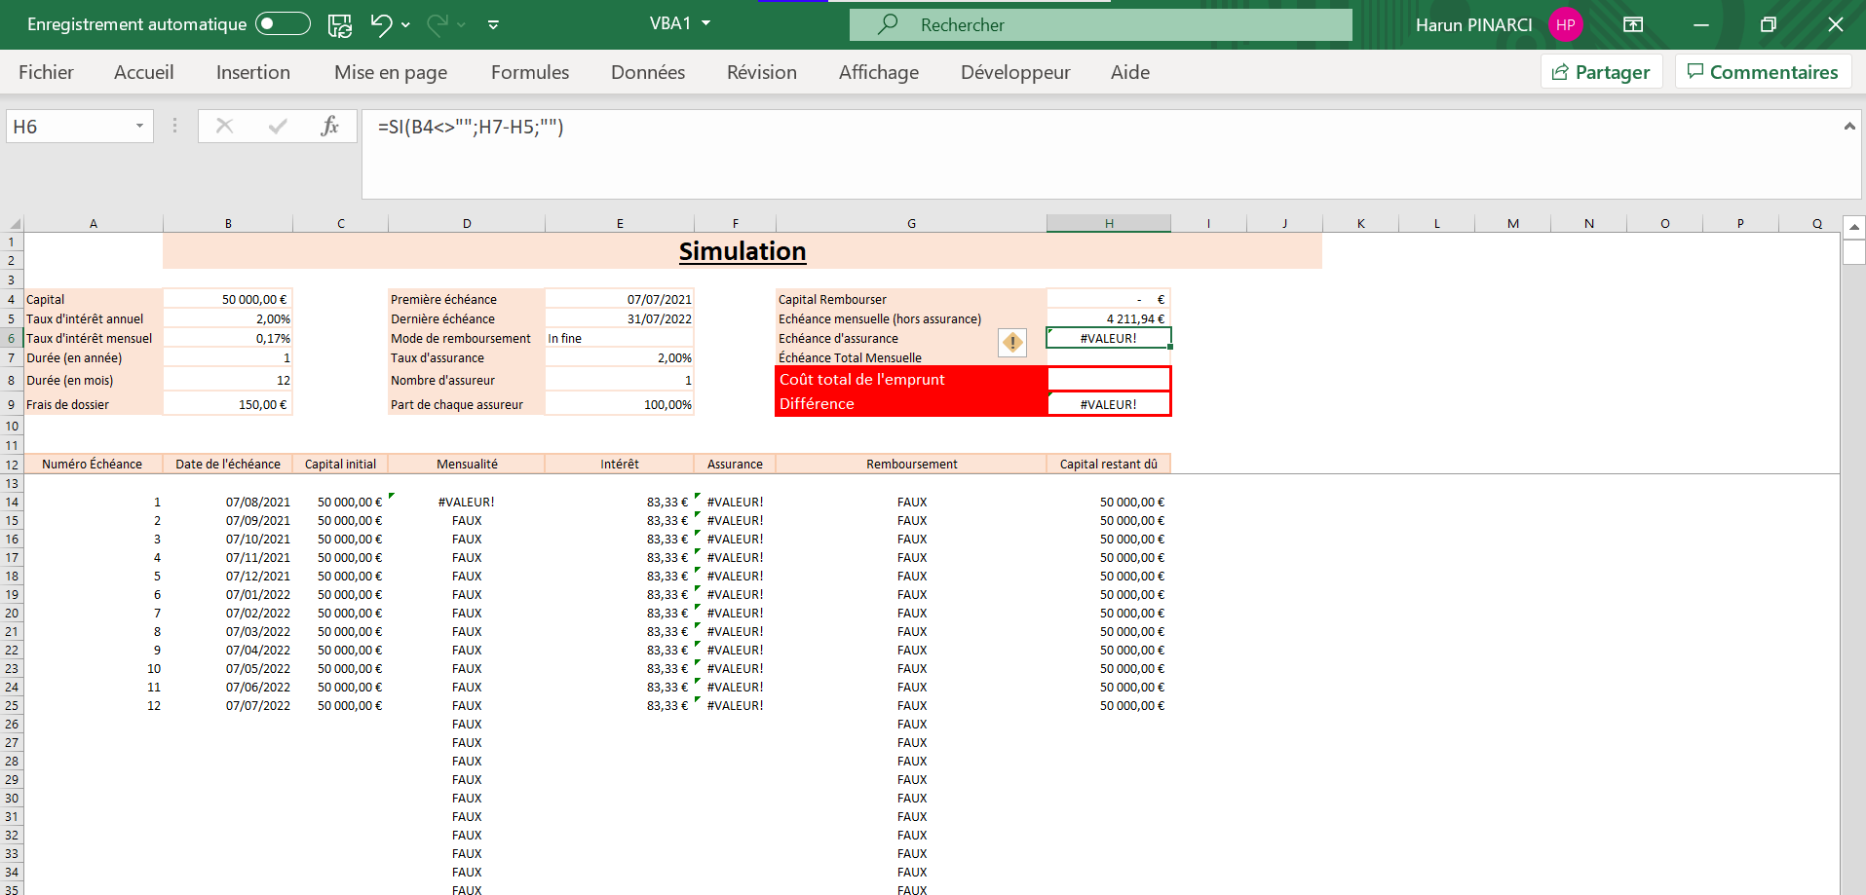The width and height of the screenshot is (1866, 895).
Task: Click the Save (Enregistrer) icon
Action: point(340,25)
